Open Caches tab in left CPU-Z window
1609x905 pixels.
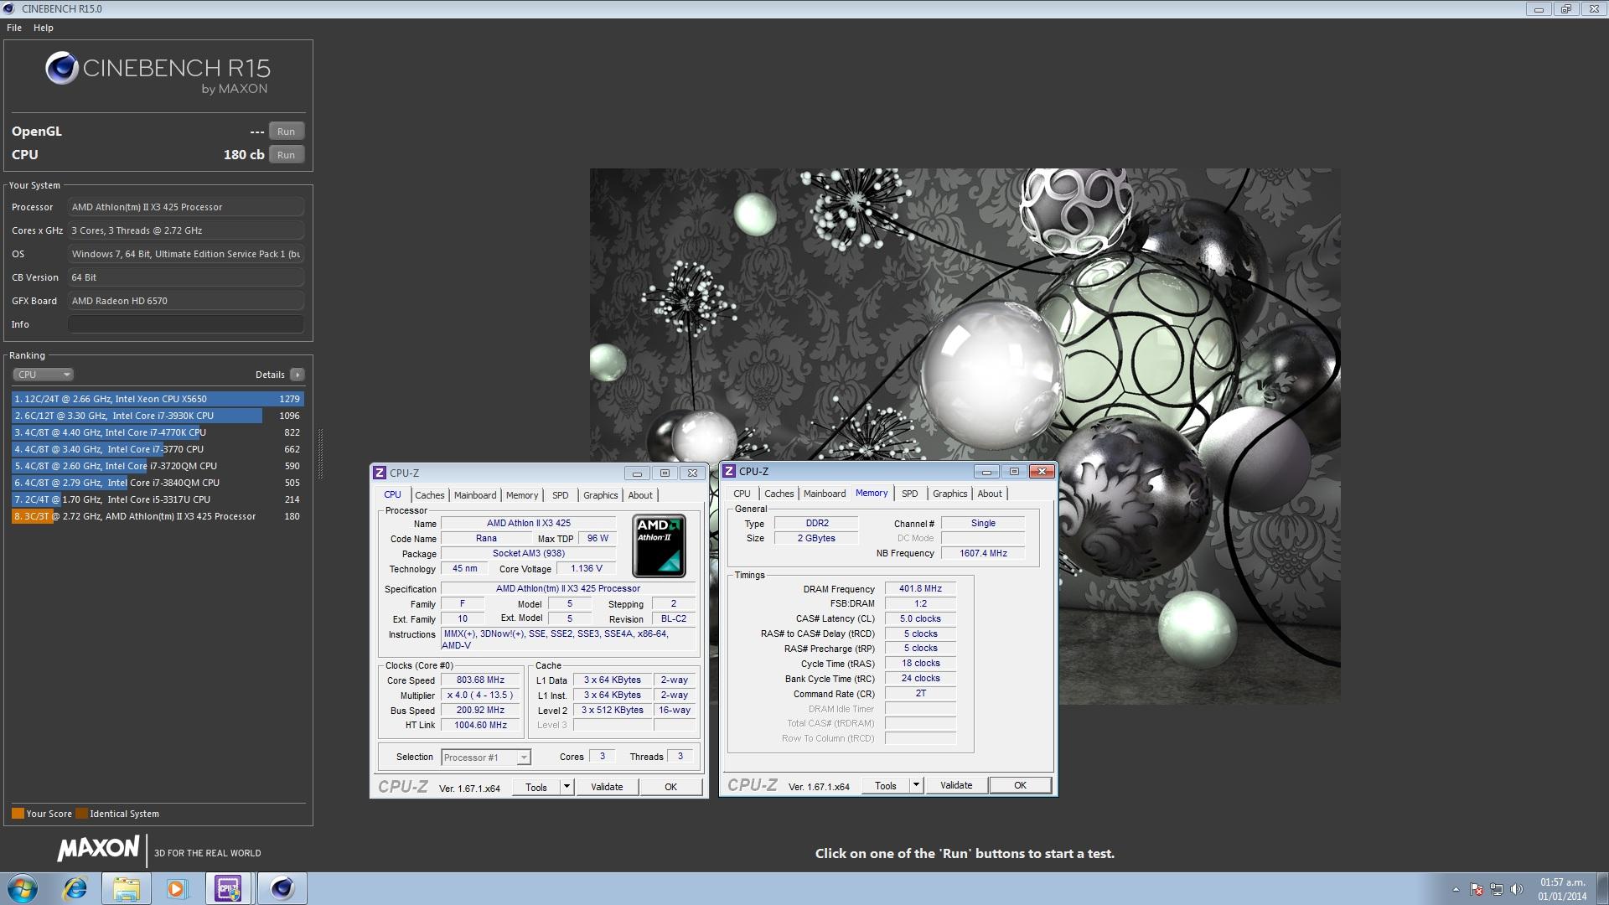(430, 495)
